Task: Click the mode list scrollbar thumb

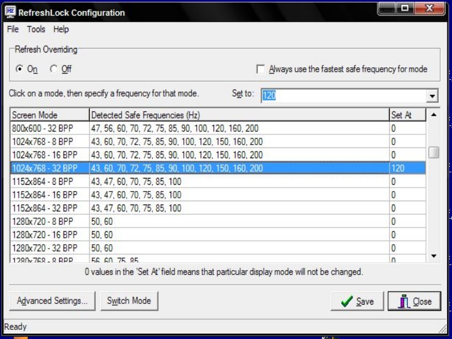Action: pyautogui.click(x=433, y=153)
